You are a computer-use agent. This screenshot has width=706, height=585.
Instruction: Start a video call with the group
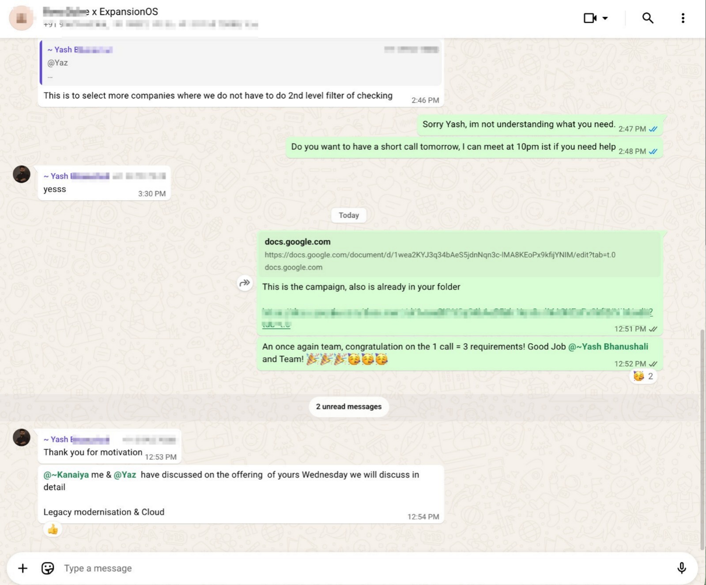(x=590, y=18)
